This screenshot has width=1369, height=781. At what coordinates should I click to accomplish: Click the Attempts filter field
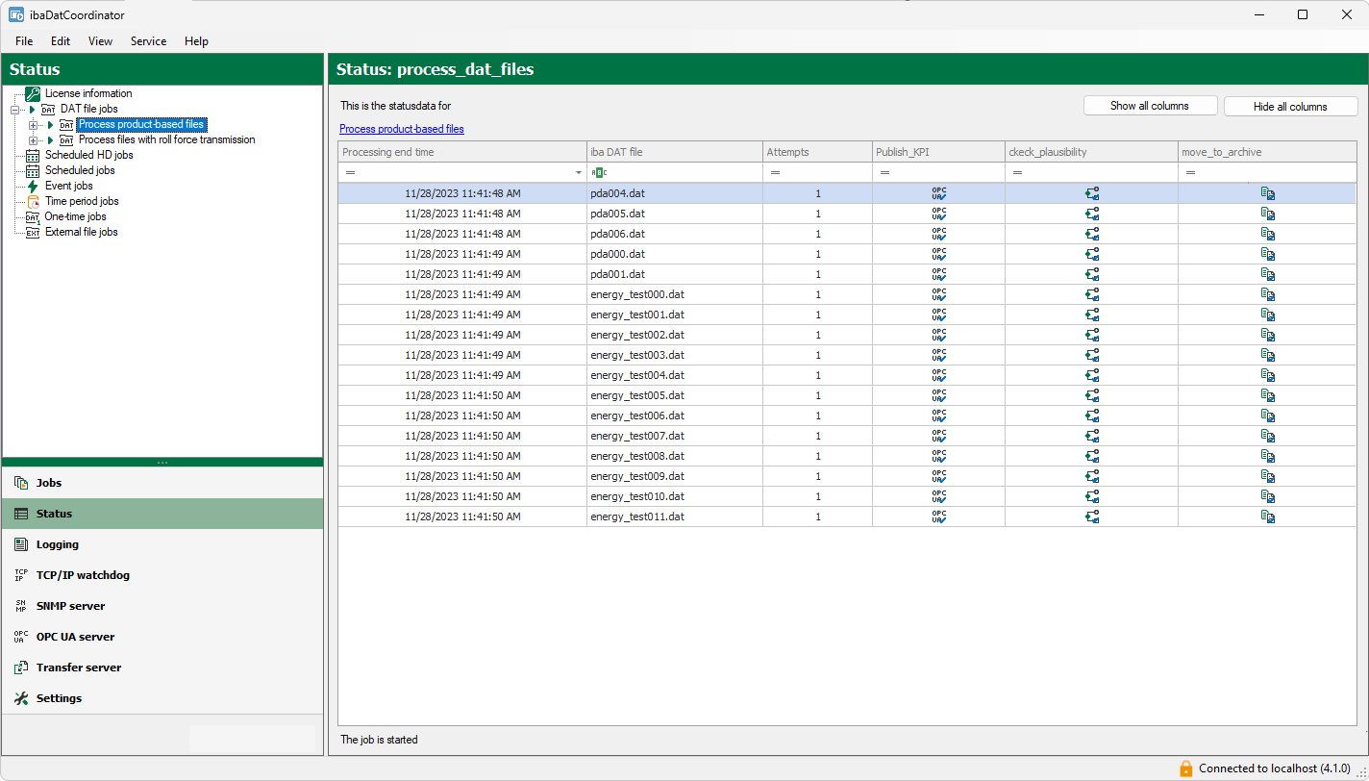[x=818, y=173]
